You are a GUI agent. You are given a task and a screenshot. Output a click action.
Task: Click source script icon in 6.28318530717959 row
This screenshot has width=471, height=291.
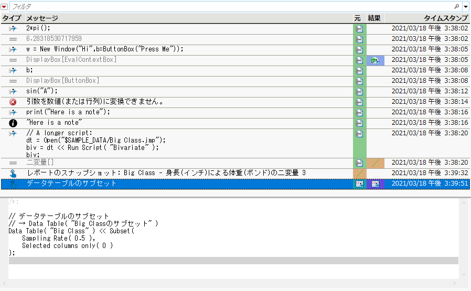tap(359, 39)
